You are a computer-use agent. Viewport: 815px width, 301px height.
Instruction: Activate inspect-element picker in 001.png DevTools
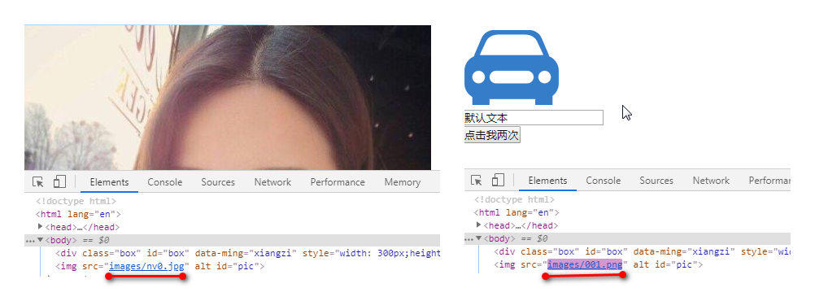click(476, 181)
